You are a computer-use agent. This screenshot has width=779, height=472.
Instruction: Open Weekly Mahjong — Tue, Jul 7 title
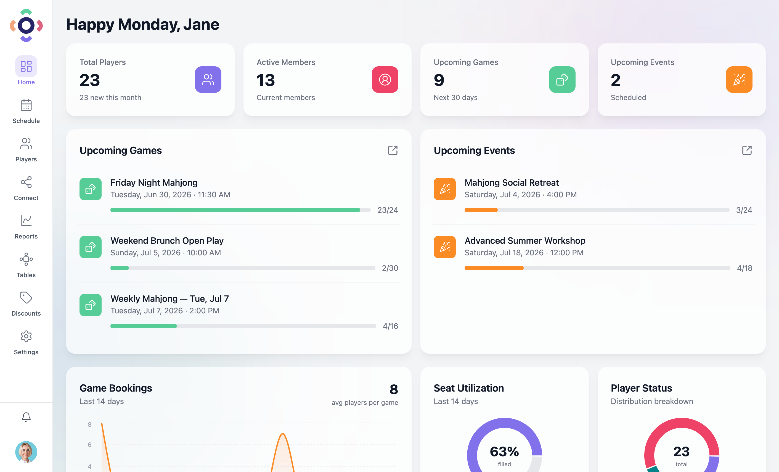169,298
